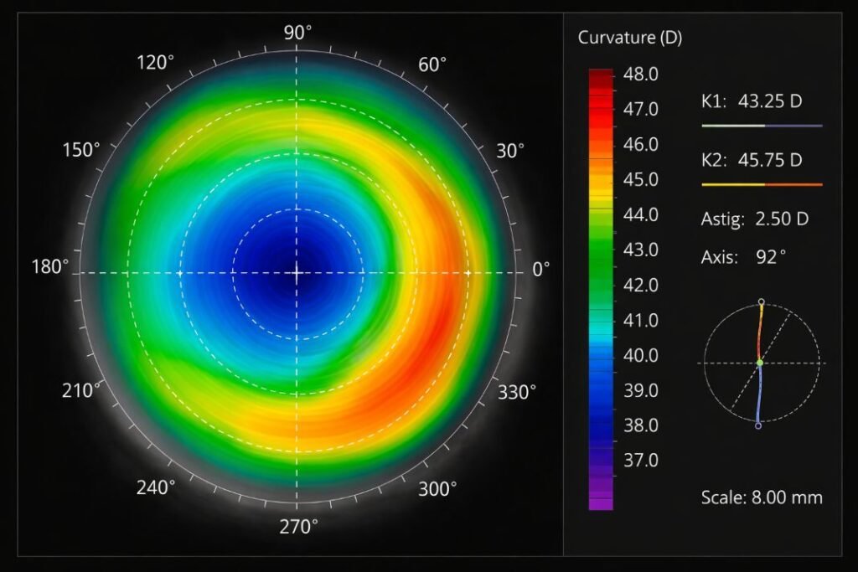Screen dimensions: 858x572
Task: Click the 40.0 label on the color scale
Action: [x=641, y=355]
